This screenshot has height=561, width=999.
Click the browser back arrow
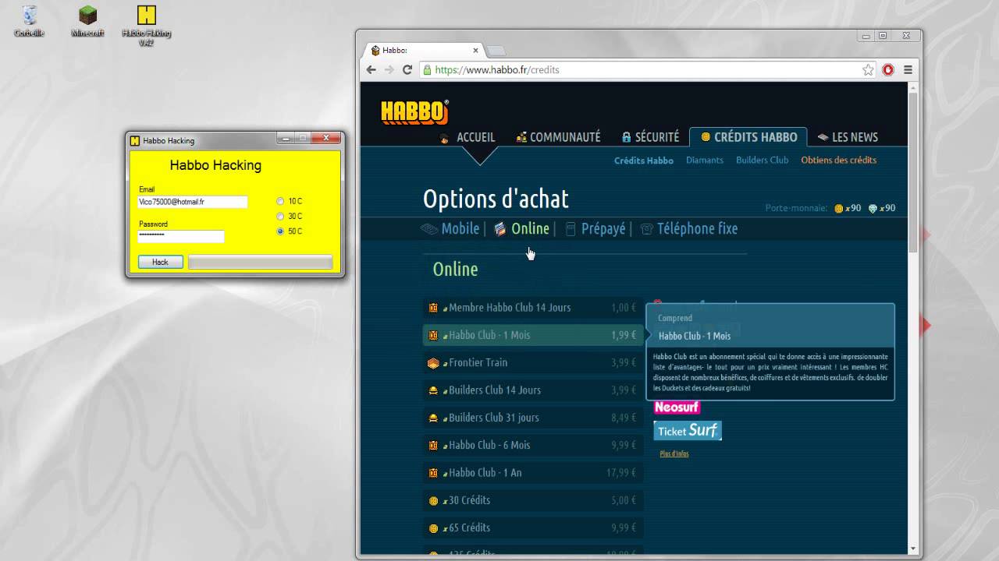pyautogui.click(x=372, y=69)
